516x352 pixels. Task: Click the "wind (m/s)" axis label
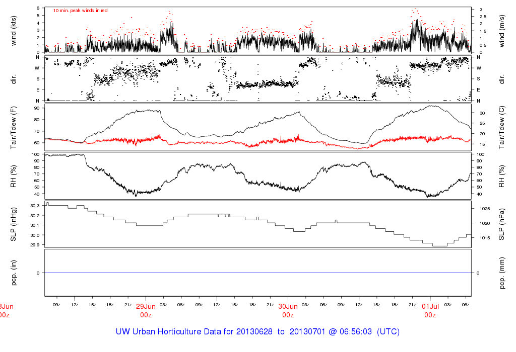point(501,31)
